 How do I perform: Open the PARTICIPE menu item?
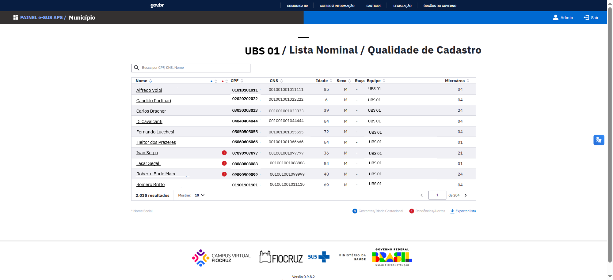click(373, 6)
